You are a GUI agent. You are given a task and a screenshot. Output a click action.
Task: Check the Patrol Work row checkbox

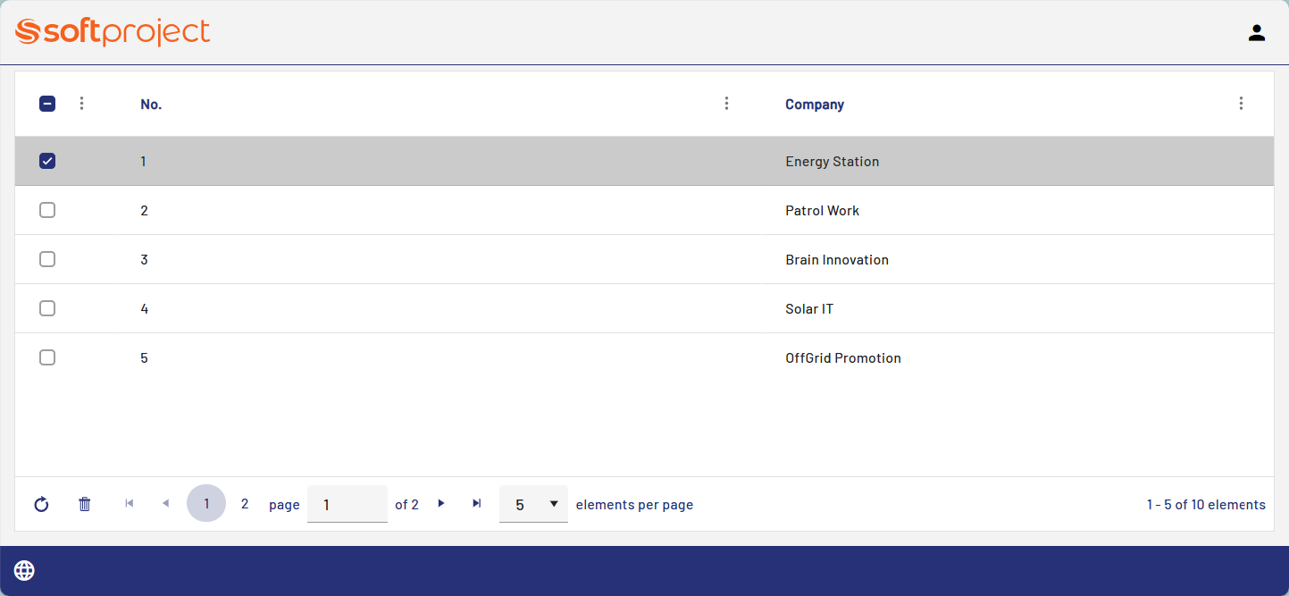47,210
